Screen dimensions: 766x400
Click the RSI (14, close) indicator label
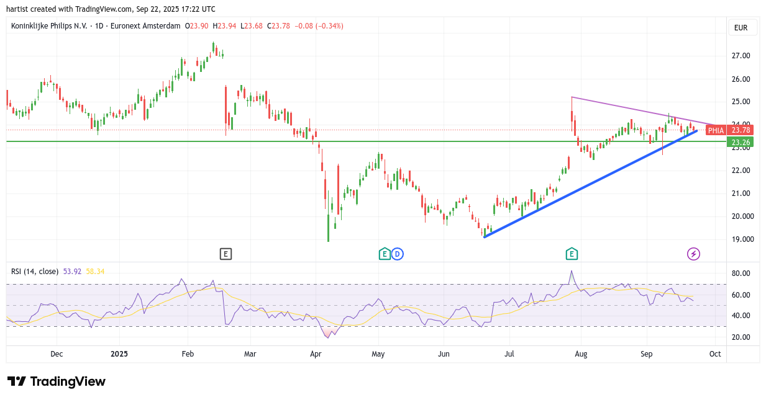point(35,272)
